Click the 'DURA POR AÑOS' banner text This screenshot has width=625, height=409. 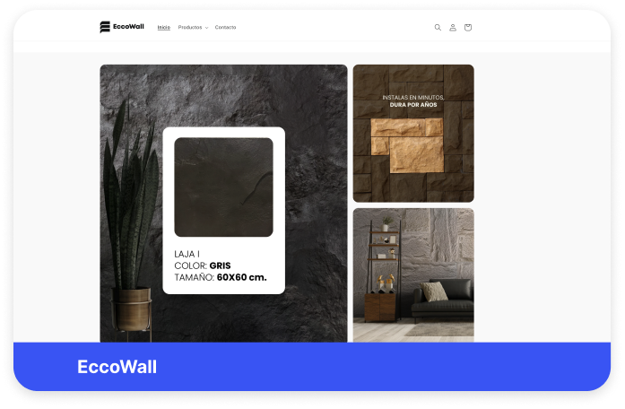(x=413, y=104)
